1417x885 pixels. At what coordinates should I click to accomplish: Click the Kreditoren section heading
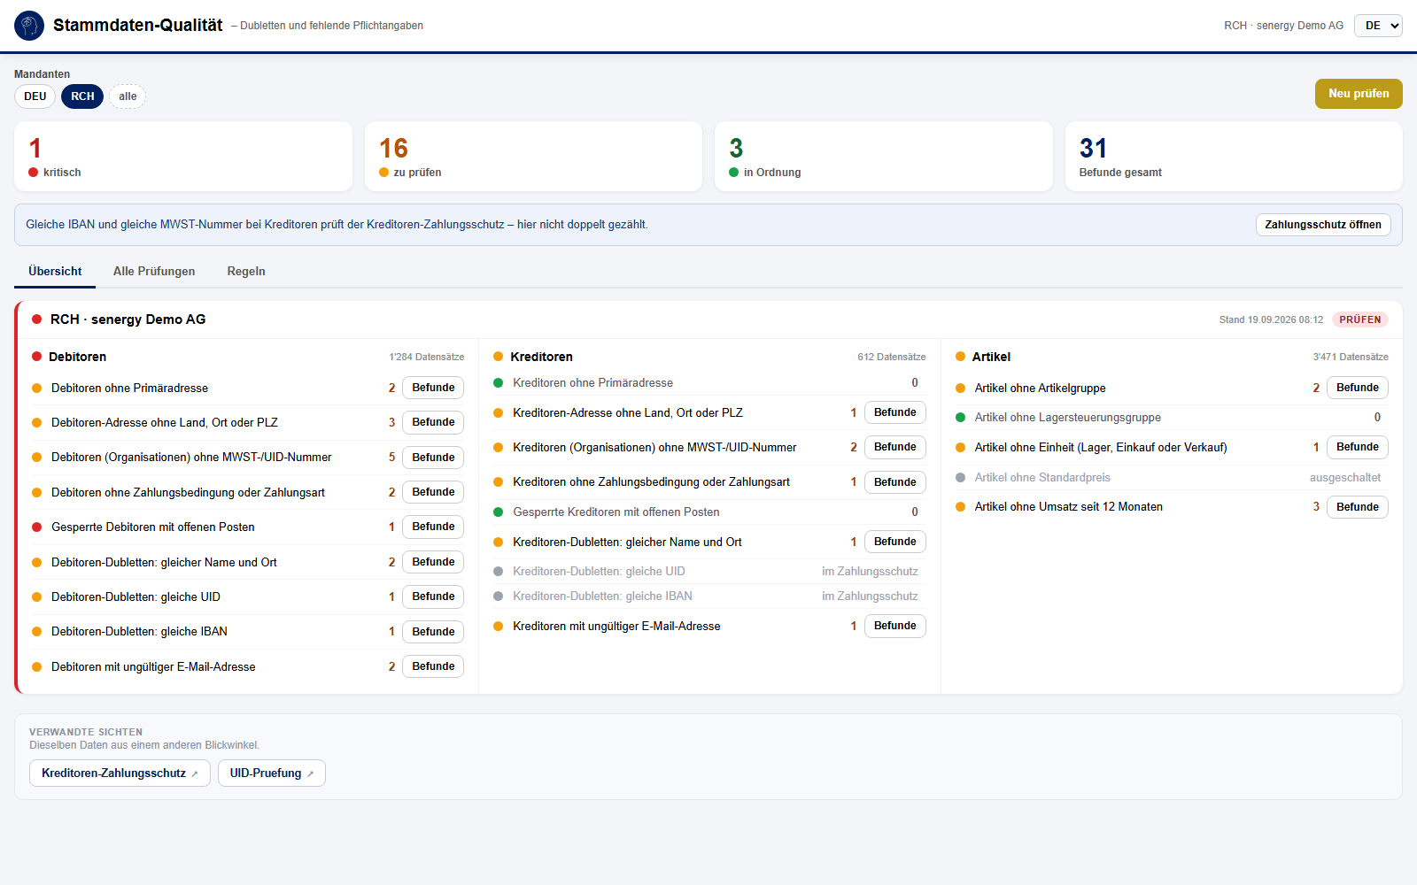[x=541, y=357]
